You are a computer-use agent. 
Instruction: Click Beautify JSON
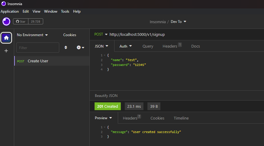point(106,96)
